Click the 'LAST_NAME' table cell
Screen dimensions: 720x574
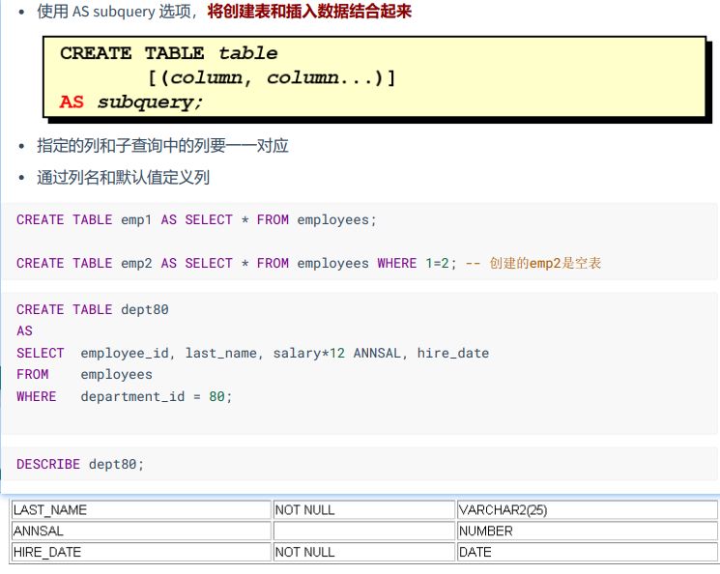point(141,509)
